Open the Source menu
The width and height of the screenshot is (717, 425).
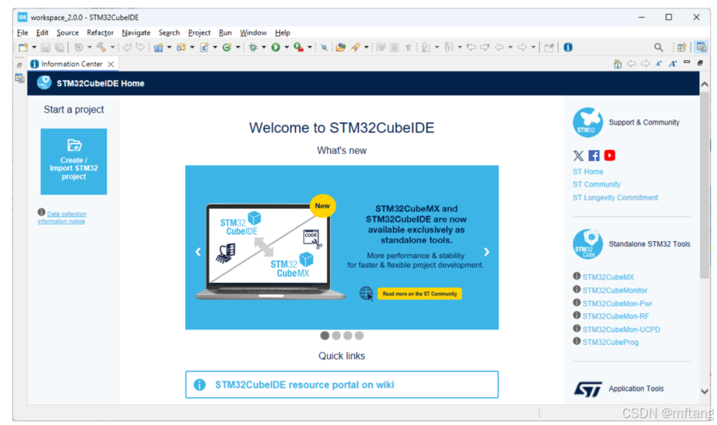[68, 33]
